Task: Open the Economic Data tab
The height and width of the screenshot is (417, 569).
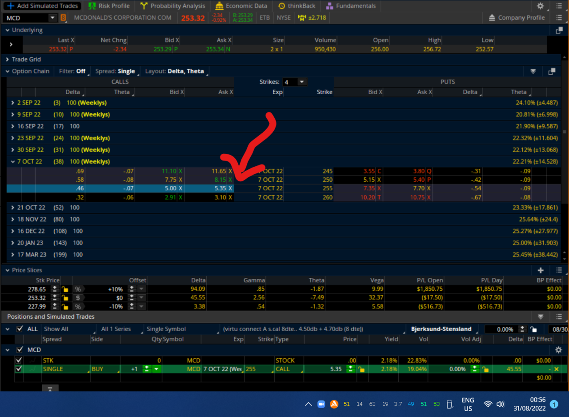Action: (x=241, y=6)
